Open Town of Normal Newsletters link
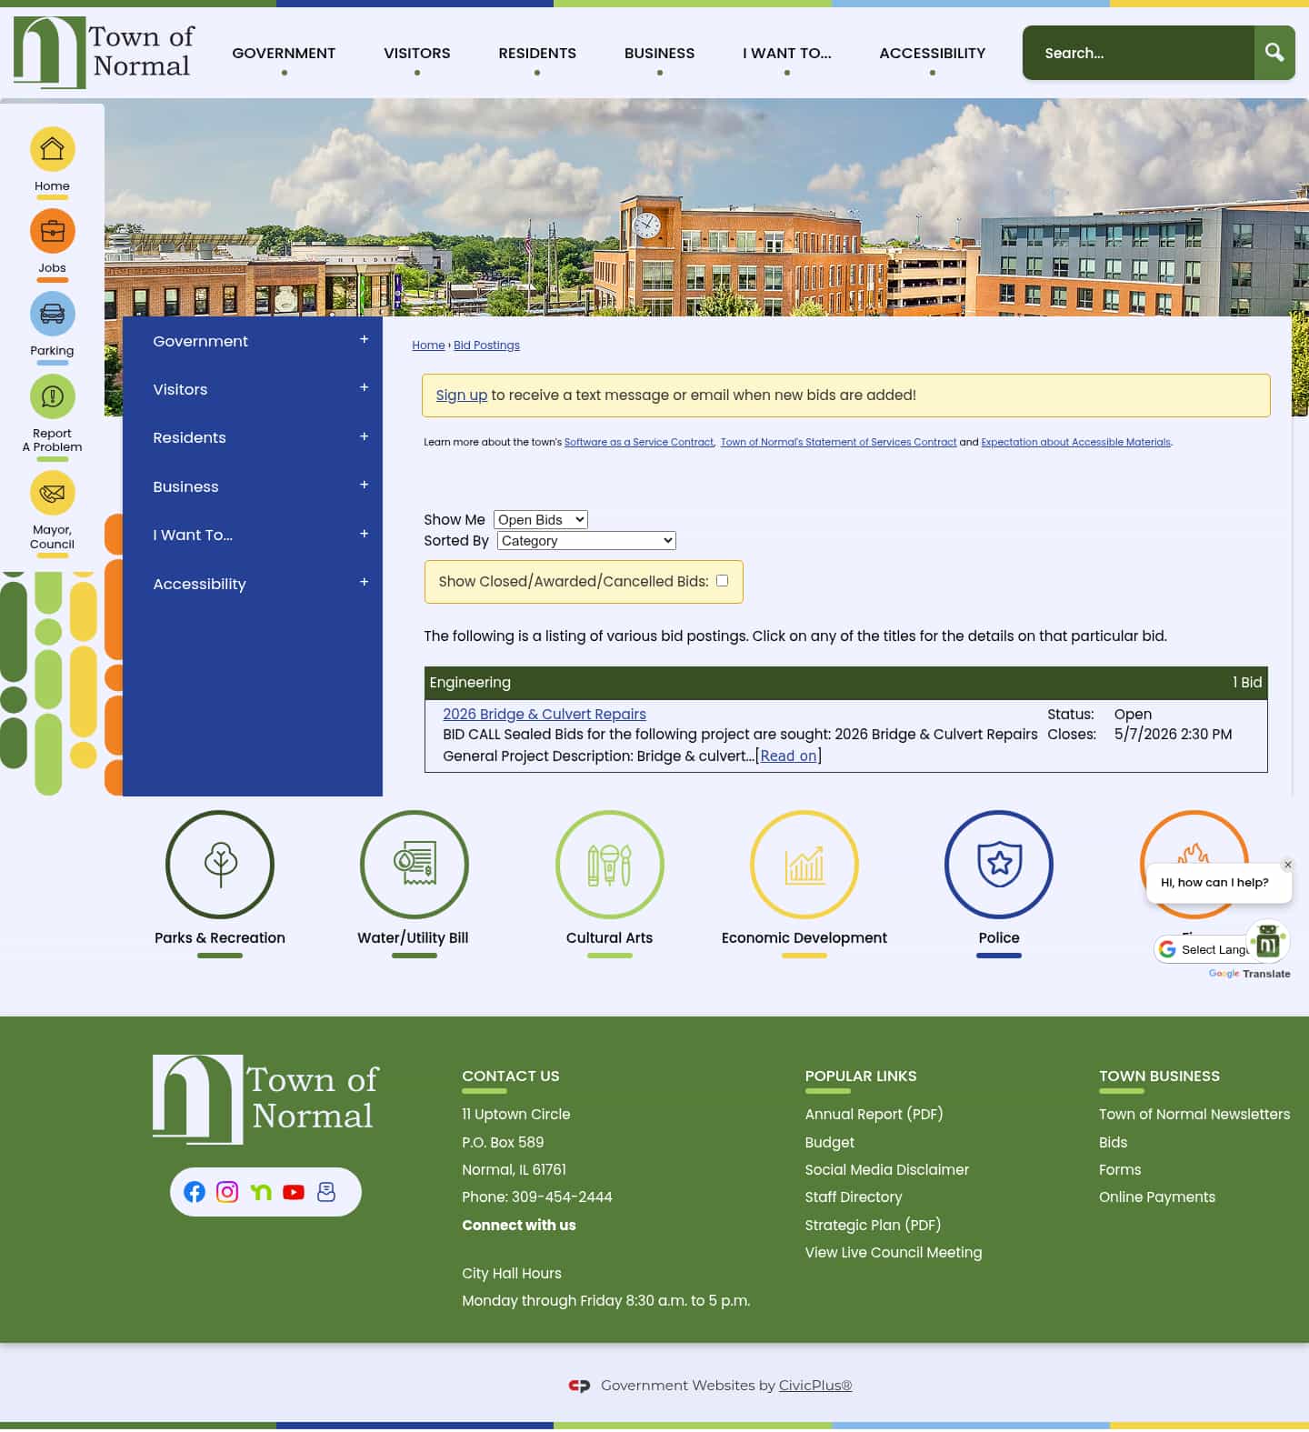1309x1432 pixels. (1194, 1115)
